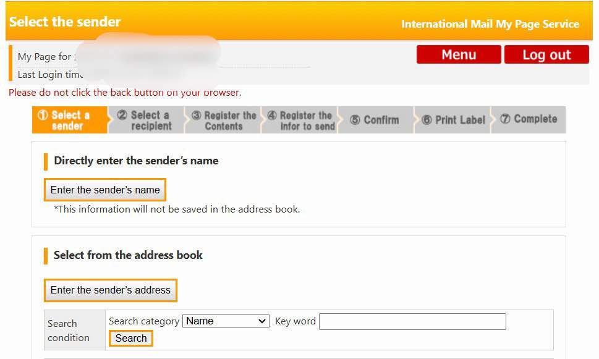Select step 7 Complete

click(529, 119)
